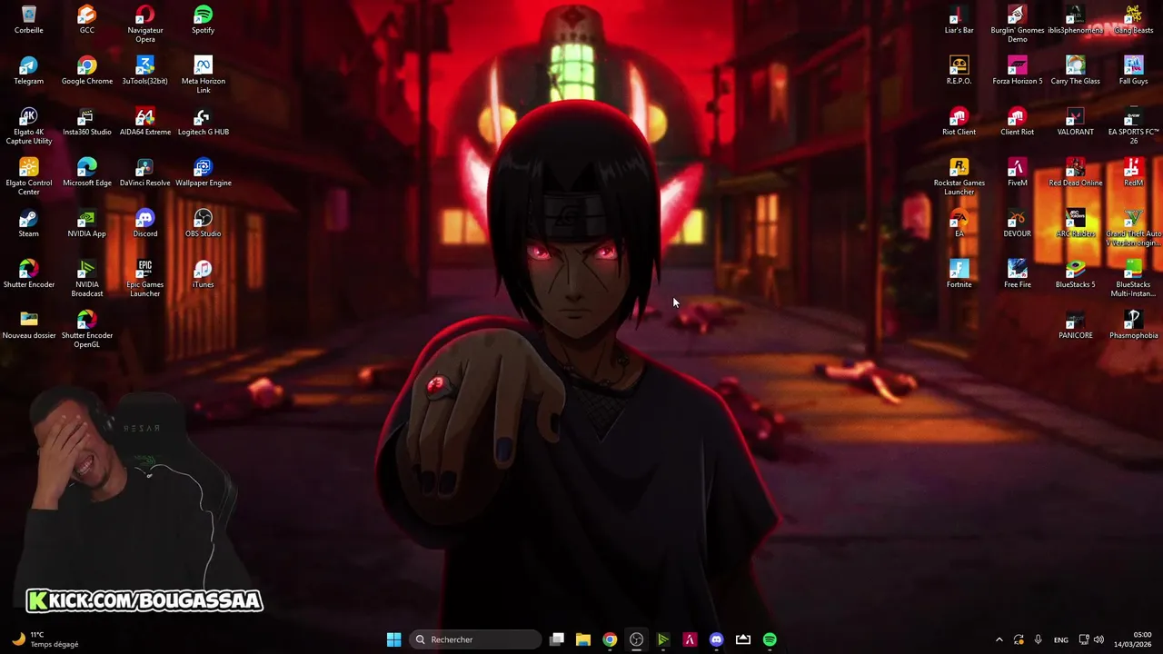Open the Corbeille recycle bin icon
The height and width of the screenshot is (654, 1163).
tap(29, 20)
